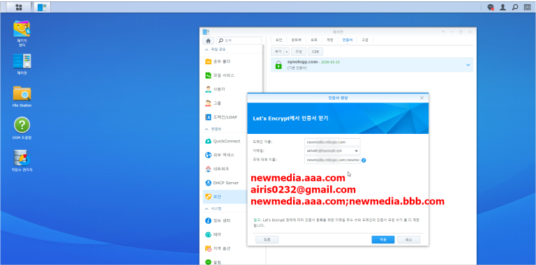This screenshot has height=265, width=536.
Task: Switch to the 보안 tab
Action: pos(278,40)
